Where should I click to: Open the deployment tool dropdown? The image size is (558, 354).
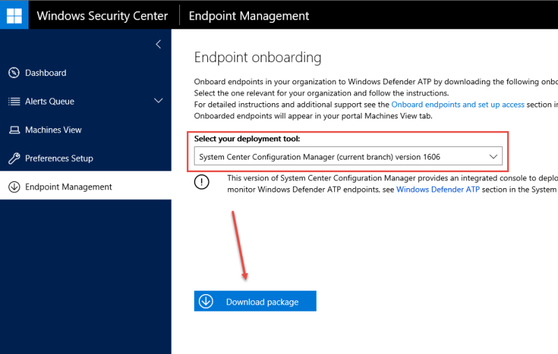pos(348,157)
